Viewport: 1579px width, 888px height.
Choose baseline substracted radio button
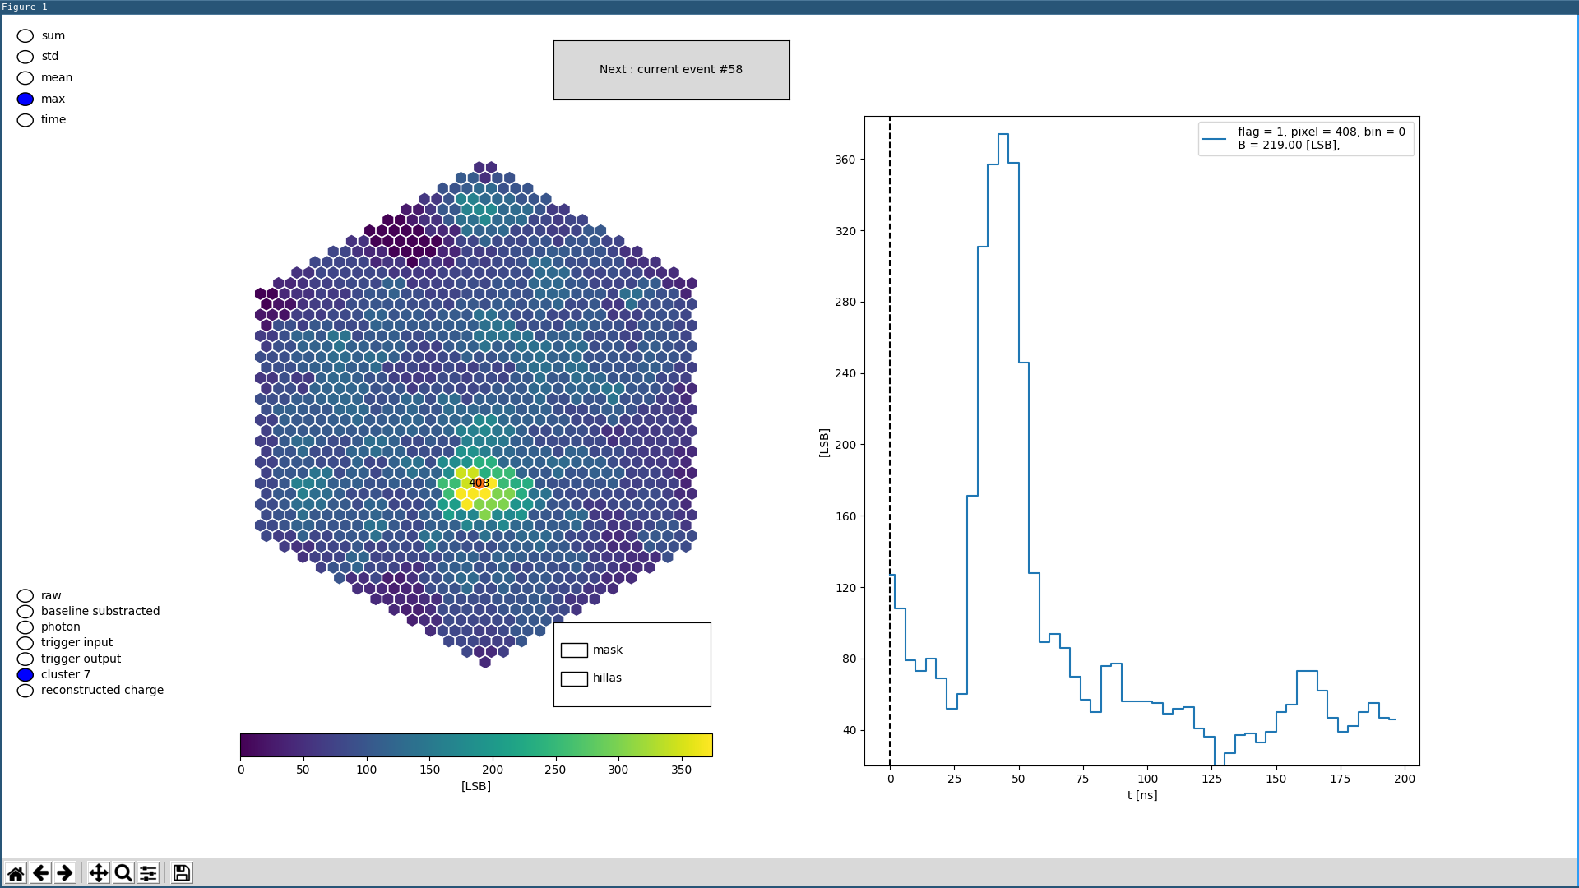click(x=25, y=612)
